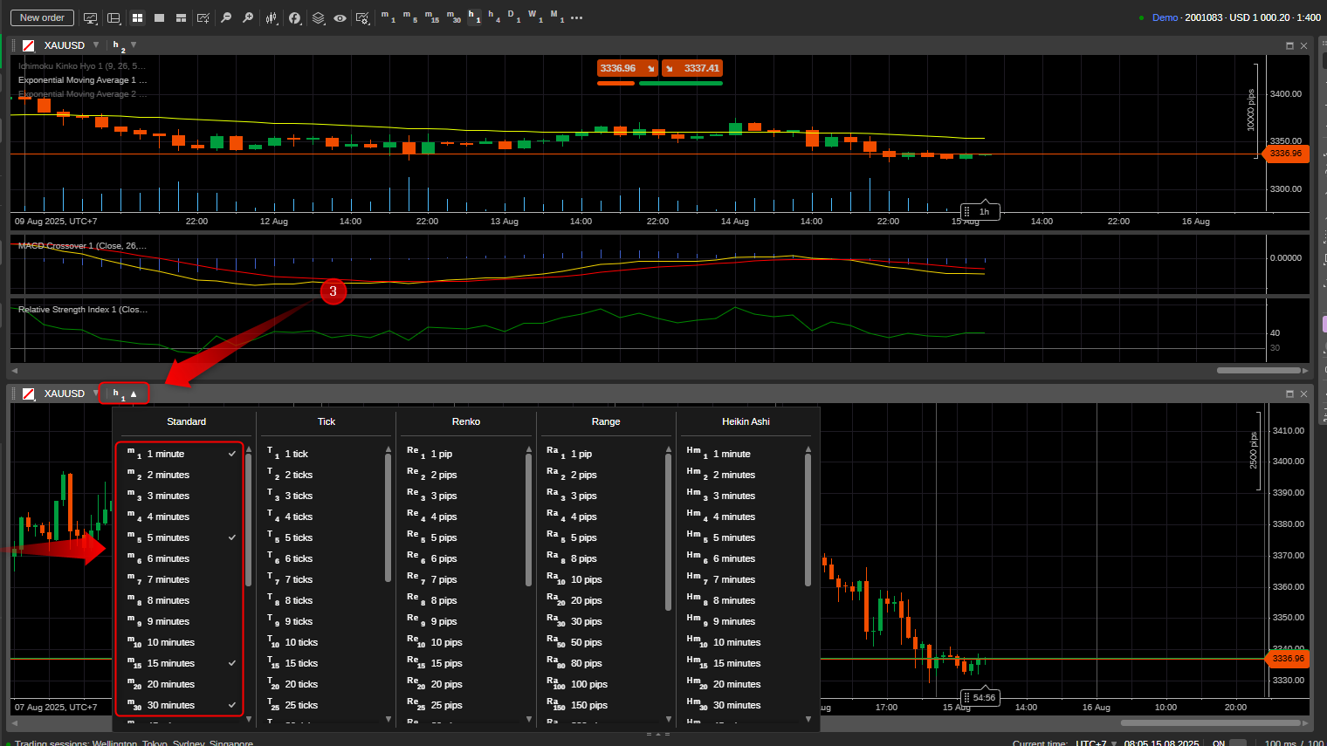The image size is (1327, 746).
Task: Click the New order button
Action: click(42, 17)
